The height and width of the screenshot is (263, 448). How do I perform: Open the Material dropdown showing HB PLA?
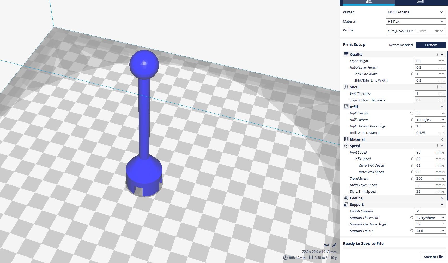(416, 21)
